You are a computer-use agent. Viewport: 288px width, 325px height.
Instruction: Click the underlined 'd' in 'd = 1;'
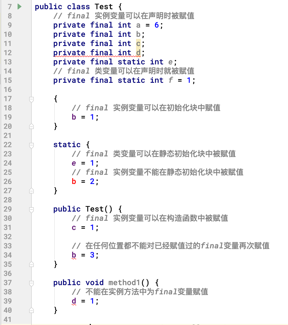(x=74, y=301)
